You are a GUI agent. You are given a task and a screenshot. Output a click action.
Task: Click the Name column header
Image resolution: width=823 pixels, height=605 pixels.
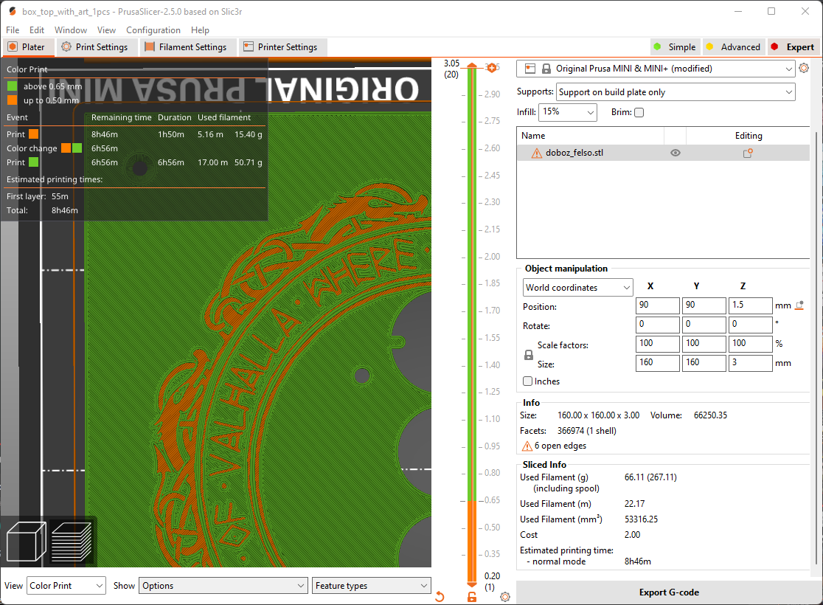click(x=591, y=136)
